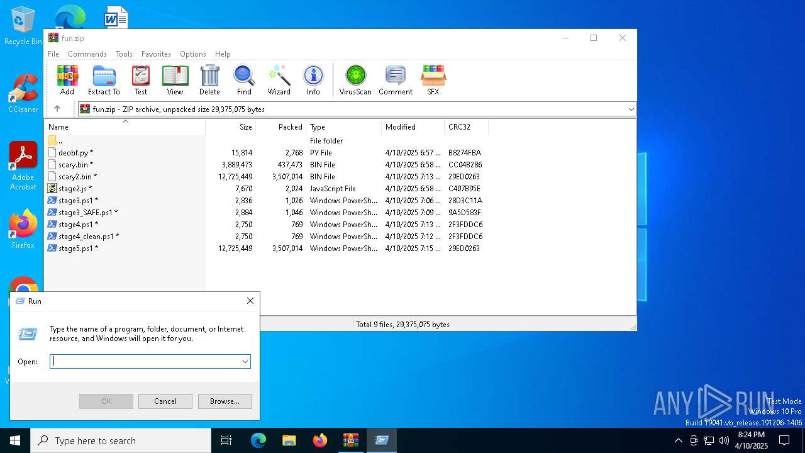This screenshot has height=453, width=805.
Task: Open Firefox from the taskbar
Action: tap(320, 440)
